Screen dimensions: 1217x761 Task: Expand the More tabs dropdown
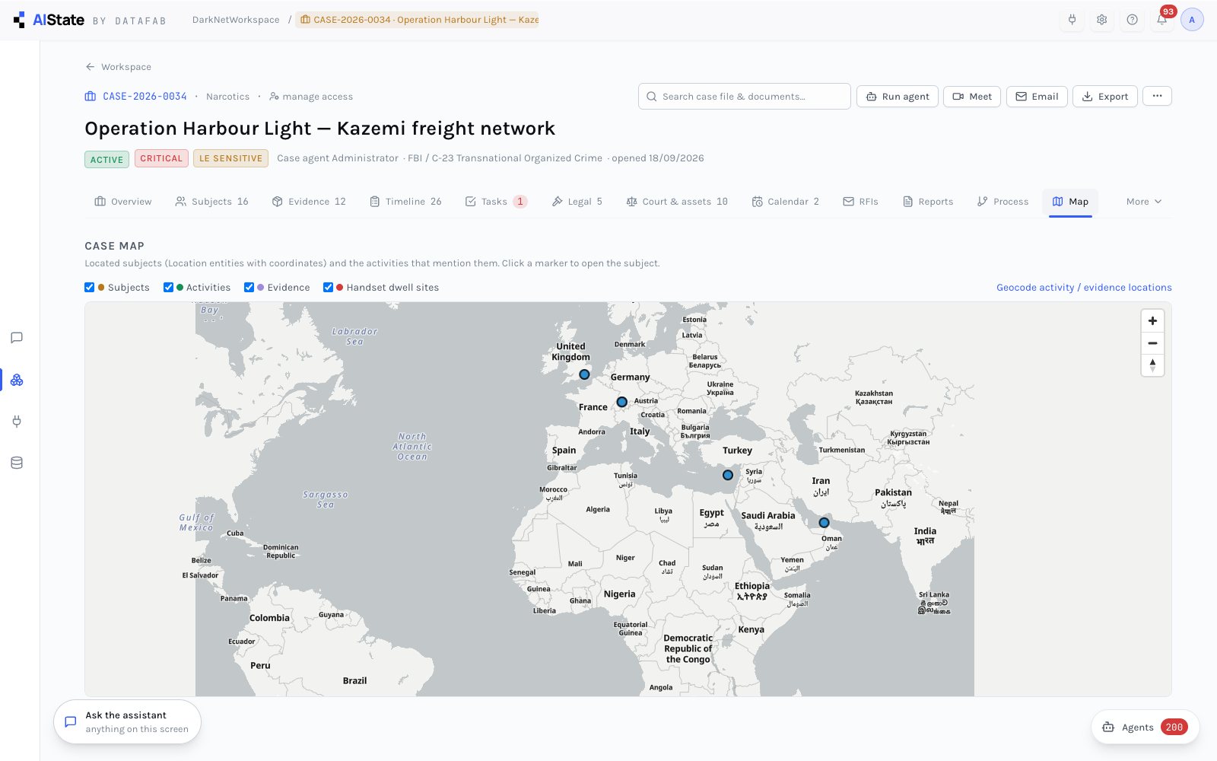click(1144, 202)
